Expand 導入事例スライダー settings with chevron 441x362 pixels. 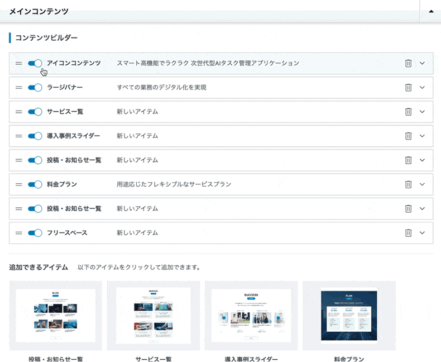click(x=422, y=136)
